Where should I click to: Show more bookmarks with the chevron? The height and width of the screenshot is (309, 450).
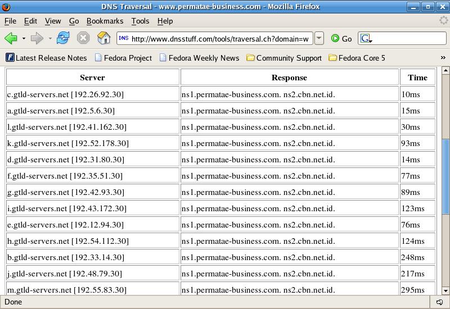(x=443, y=58)
